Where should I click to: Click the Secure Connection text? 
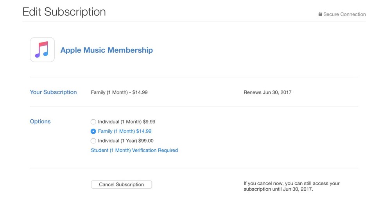tap(344, 14)
